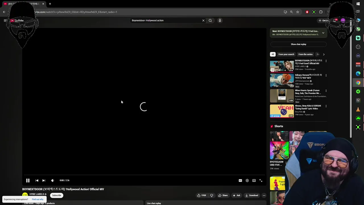Pause the video with the player button
Image resolution: width=364 pixels, height=205 pixels.
pyautogui.click(x=28, y=181)
